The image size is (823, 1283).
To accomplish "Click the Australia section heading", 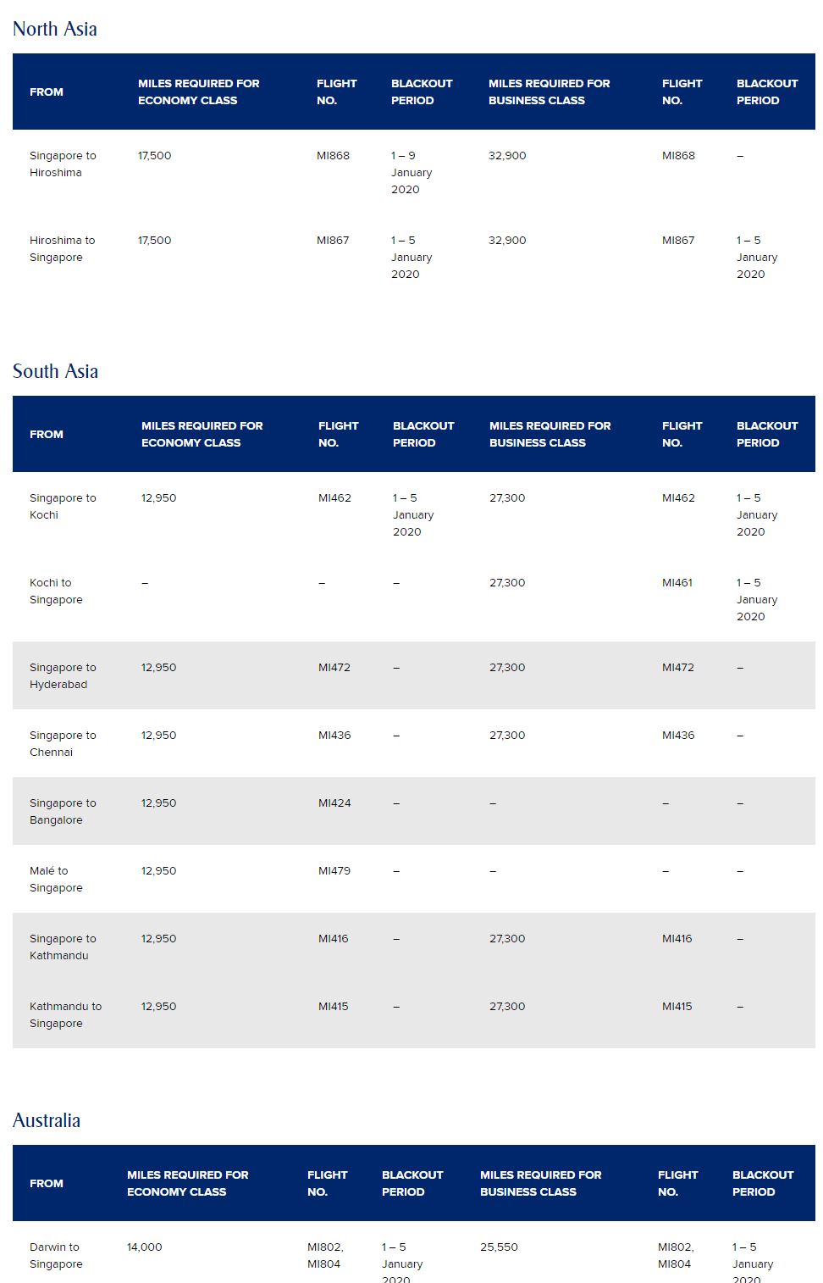I will pyautogui.click(x=47, y=1120).
